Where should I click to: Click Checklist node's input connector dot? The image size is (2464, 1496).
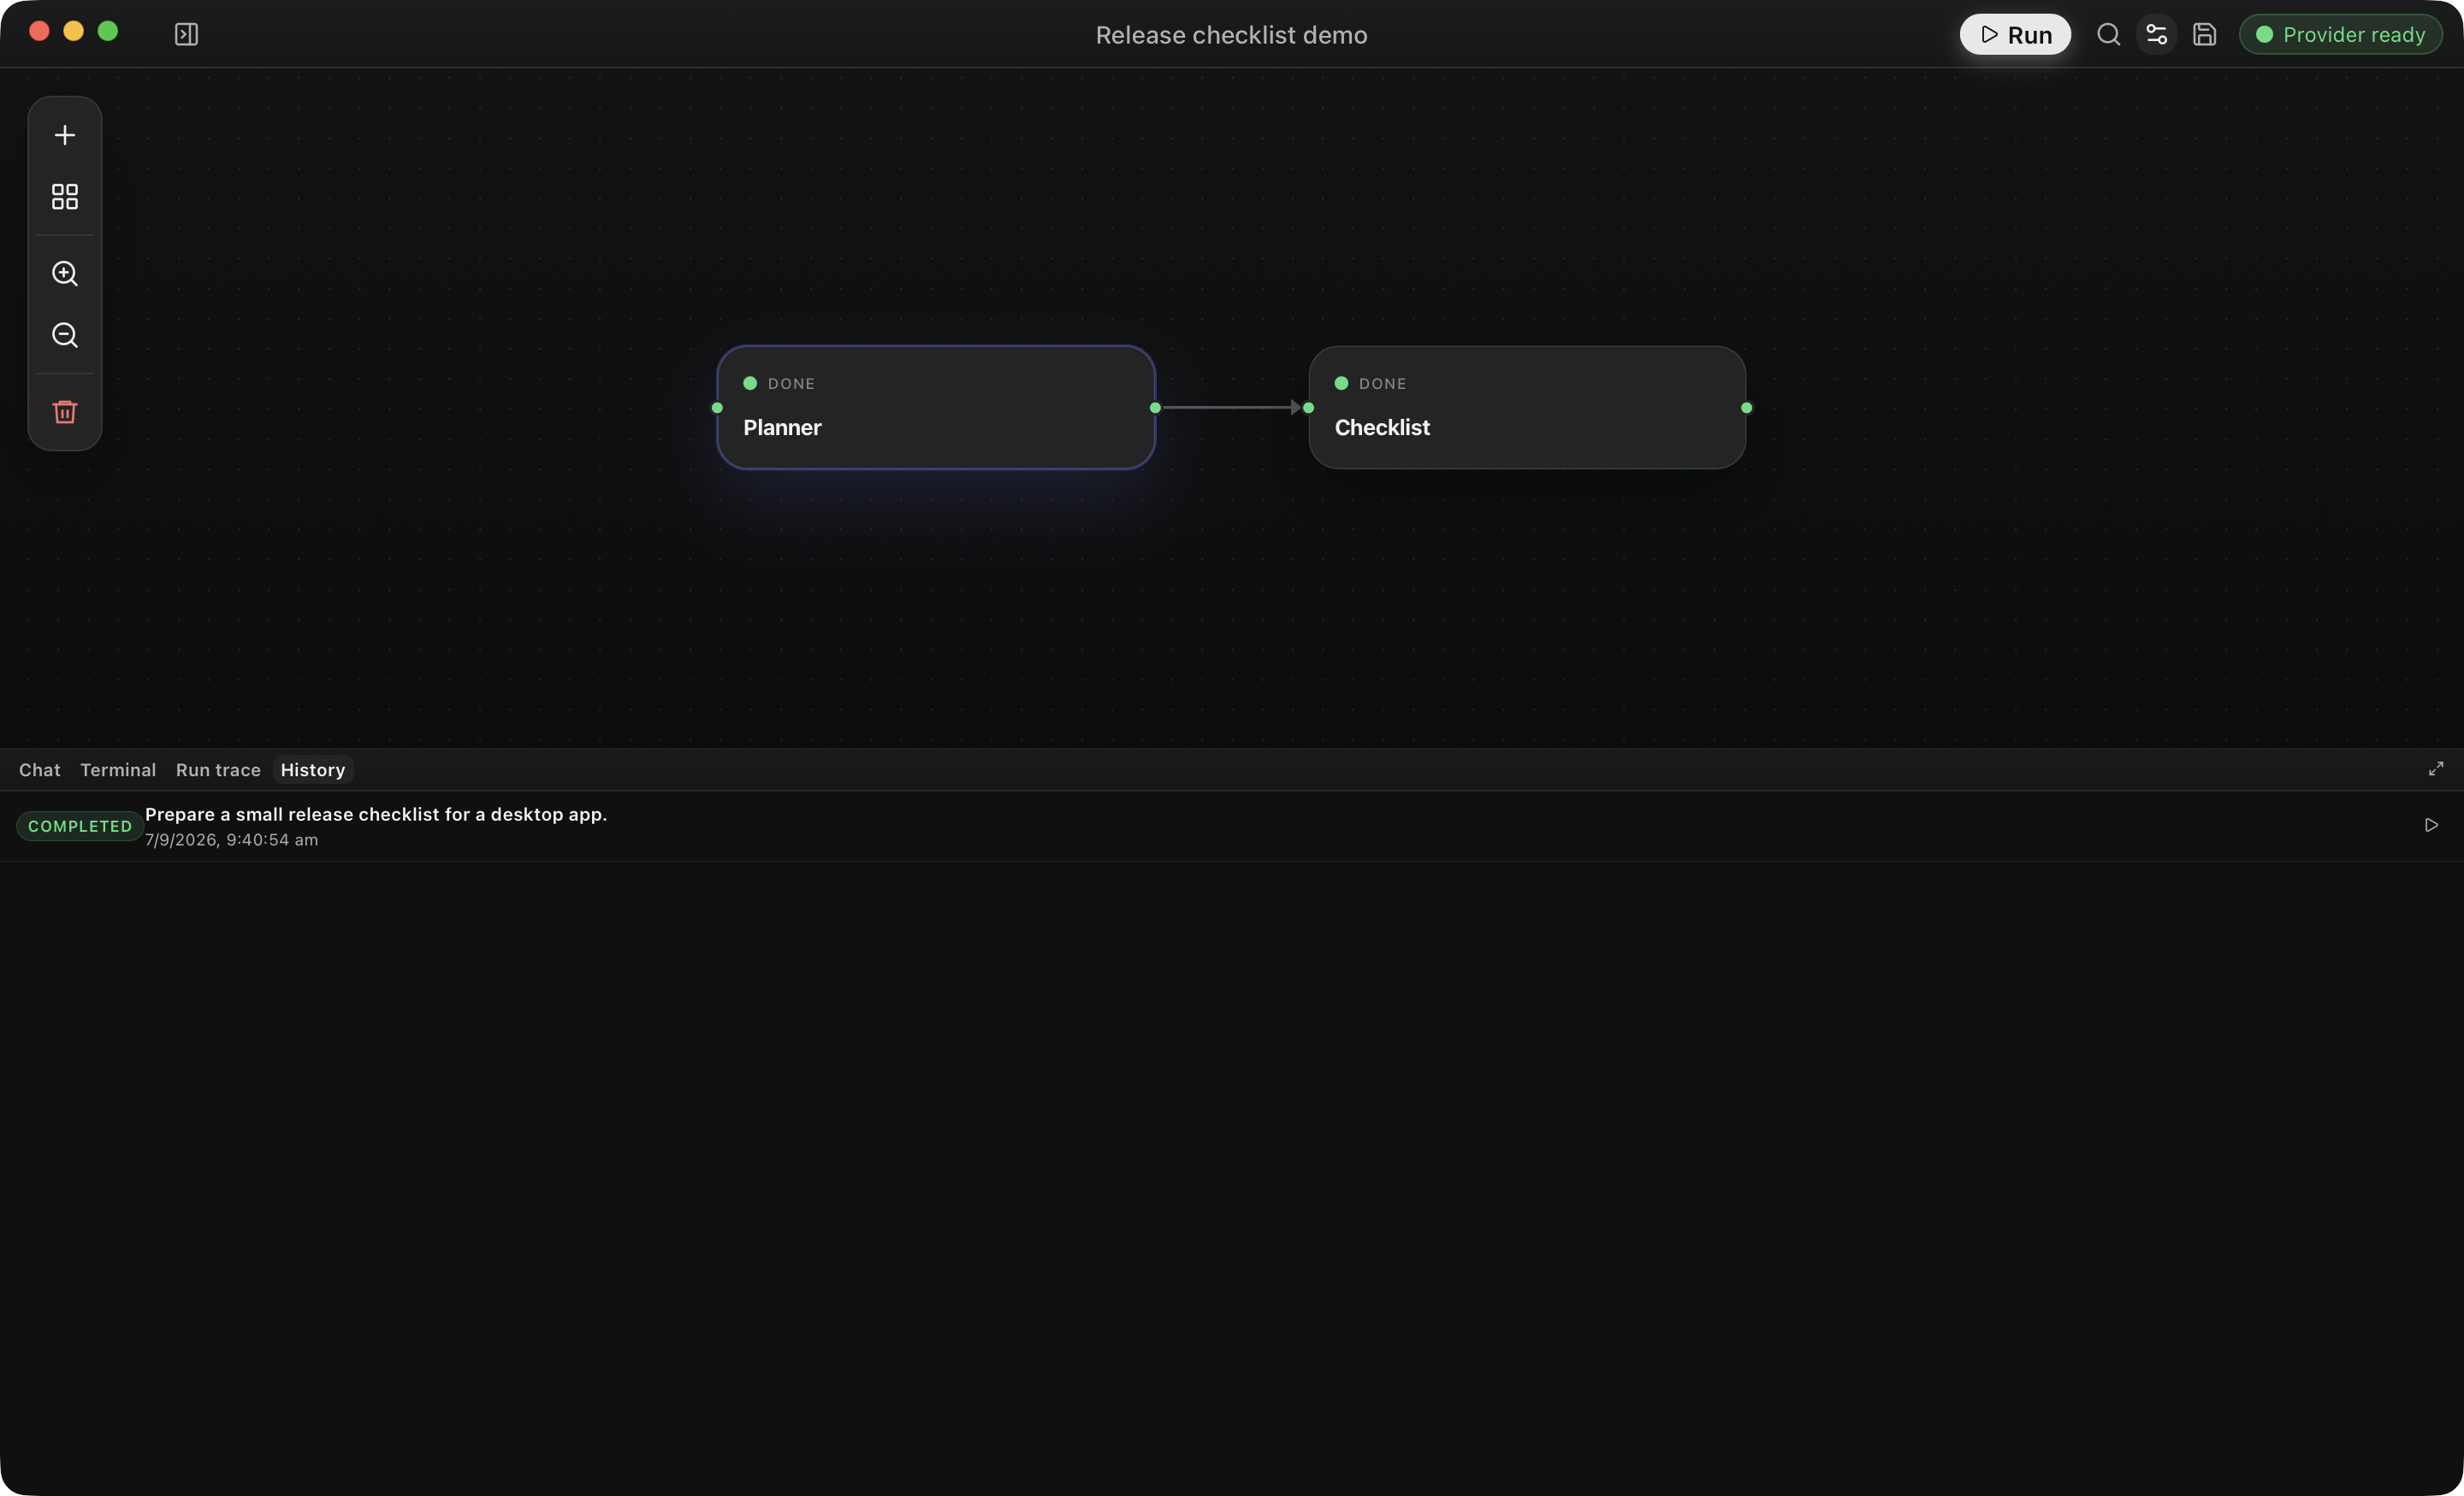(1308, 408)
